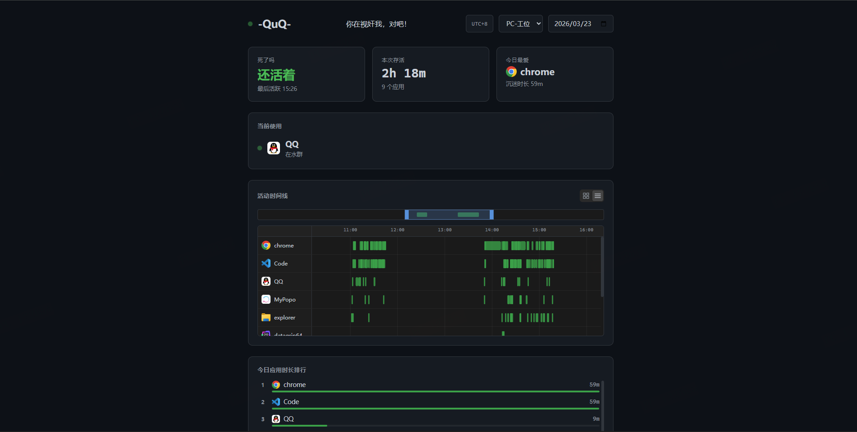Open the PC-工位 device dropdown
The image size is (857, 432).
point(520,24)
